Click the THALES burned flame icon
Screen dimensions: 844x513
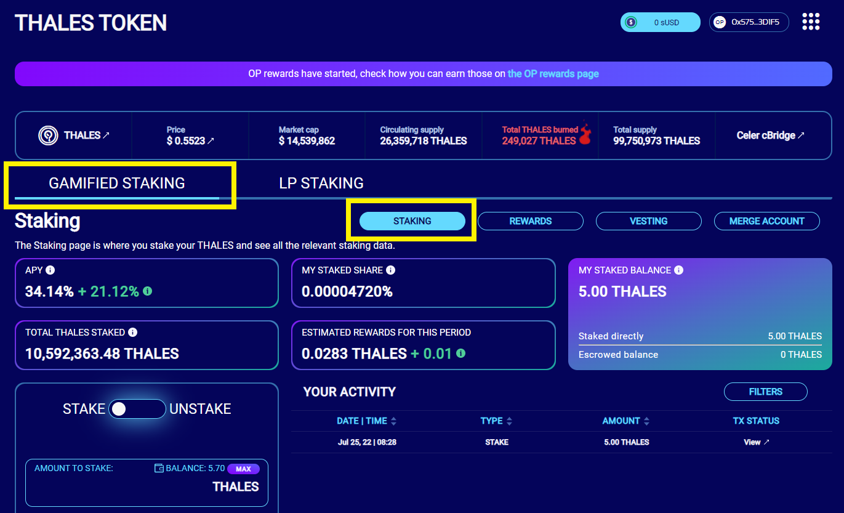pyautogui.click(x=585, y=133)
